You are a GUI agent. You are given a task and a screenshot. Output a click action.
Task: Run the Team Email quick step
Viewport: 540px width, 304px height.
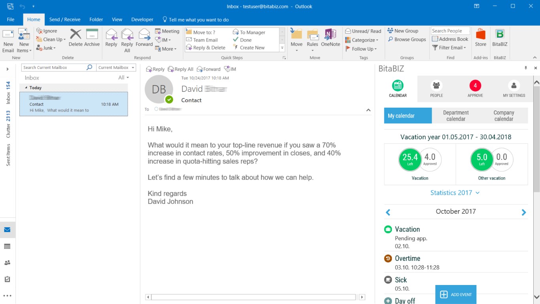(202, 40)
